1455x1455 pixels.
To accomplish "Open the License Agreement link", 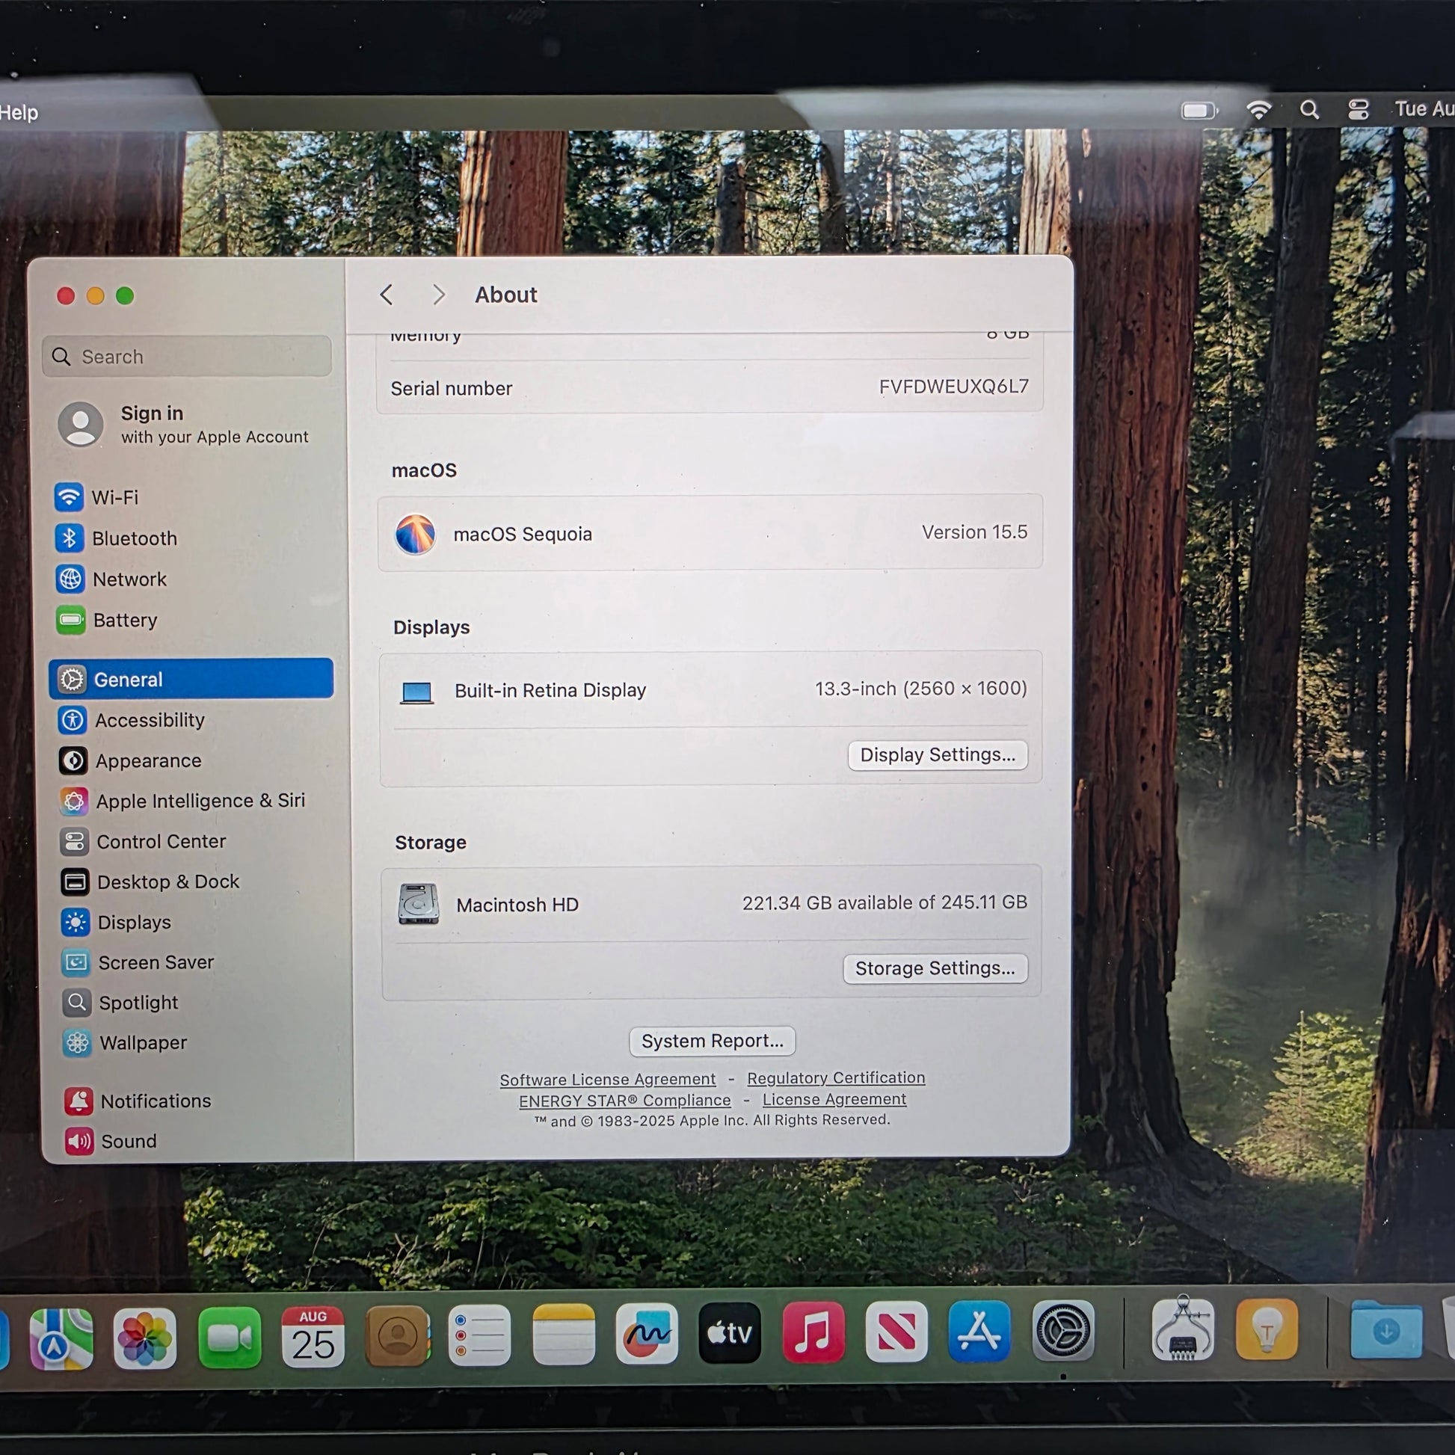I will (x=834, y=1100).
